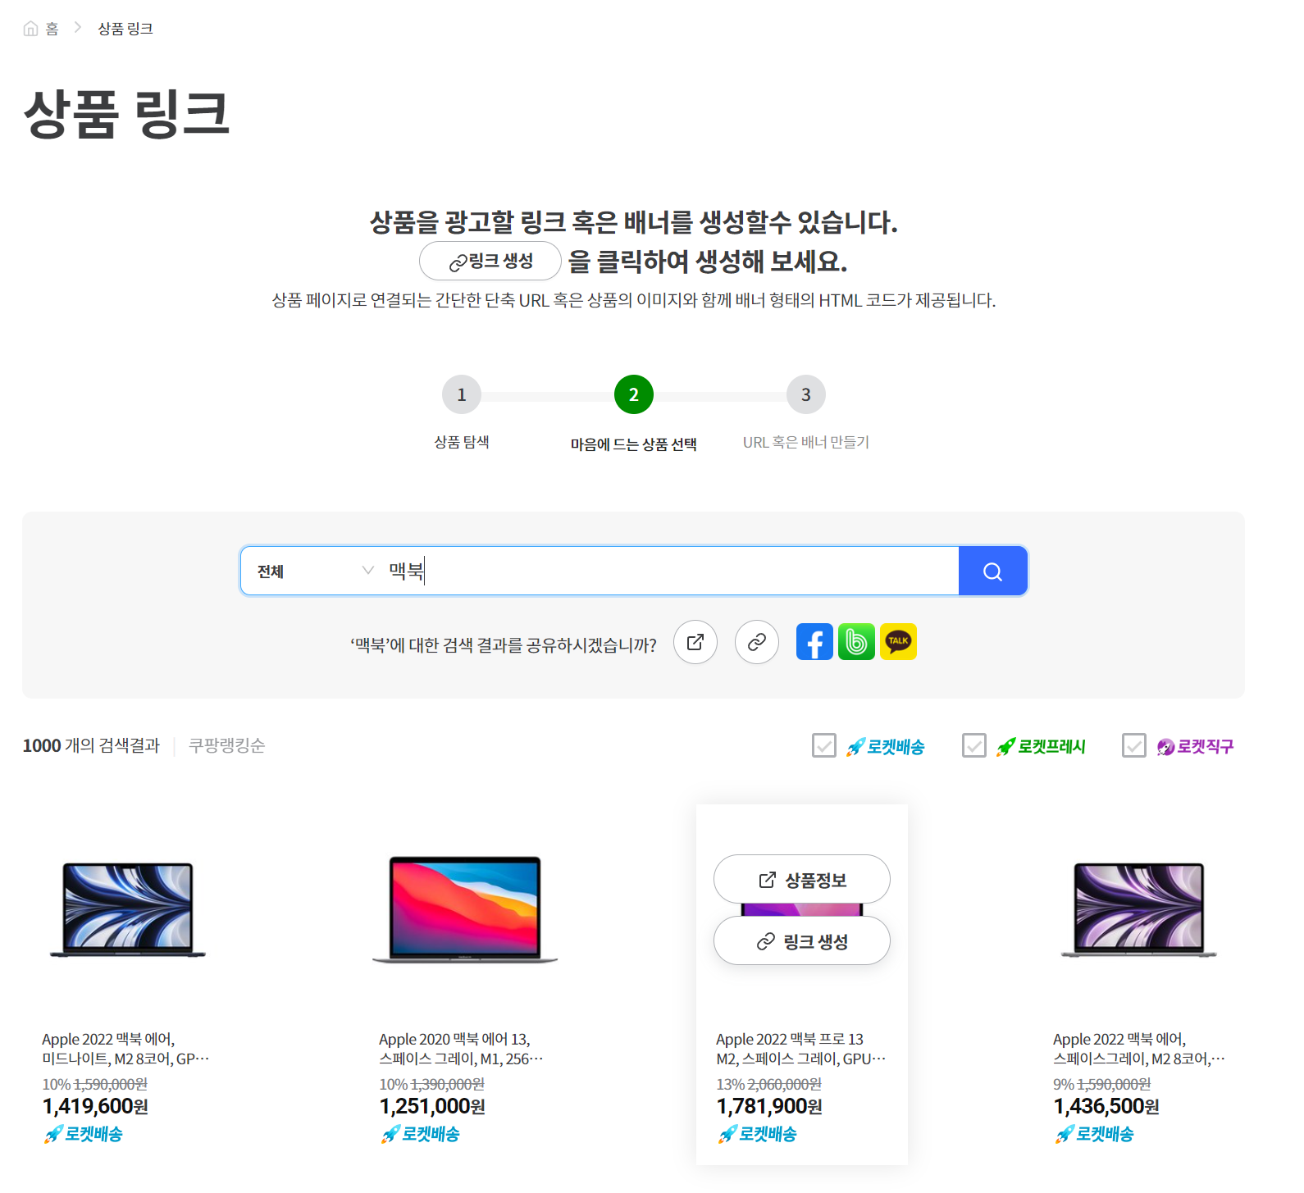Click the 로켓프레시 filter label

coord(1041,746)
